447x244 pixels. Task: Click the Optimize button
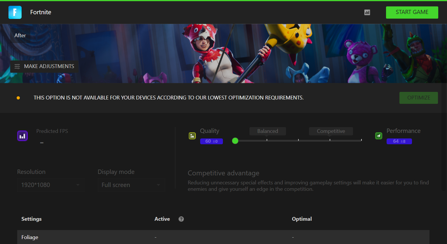click(x=419, y=98)
